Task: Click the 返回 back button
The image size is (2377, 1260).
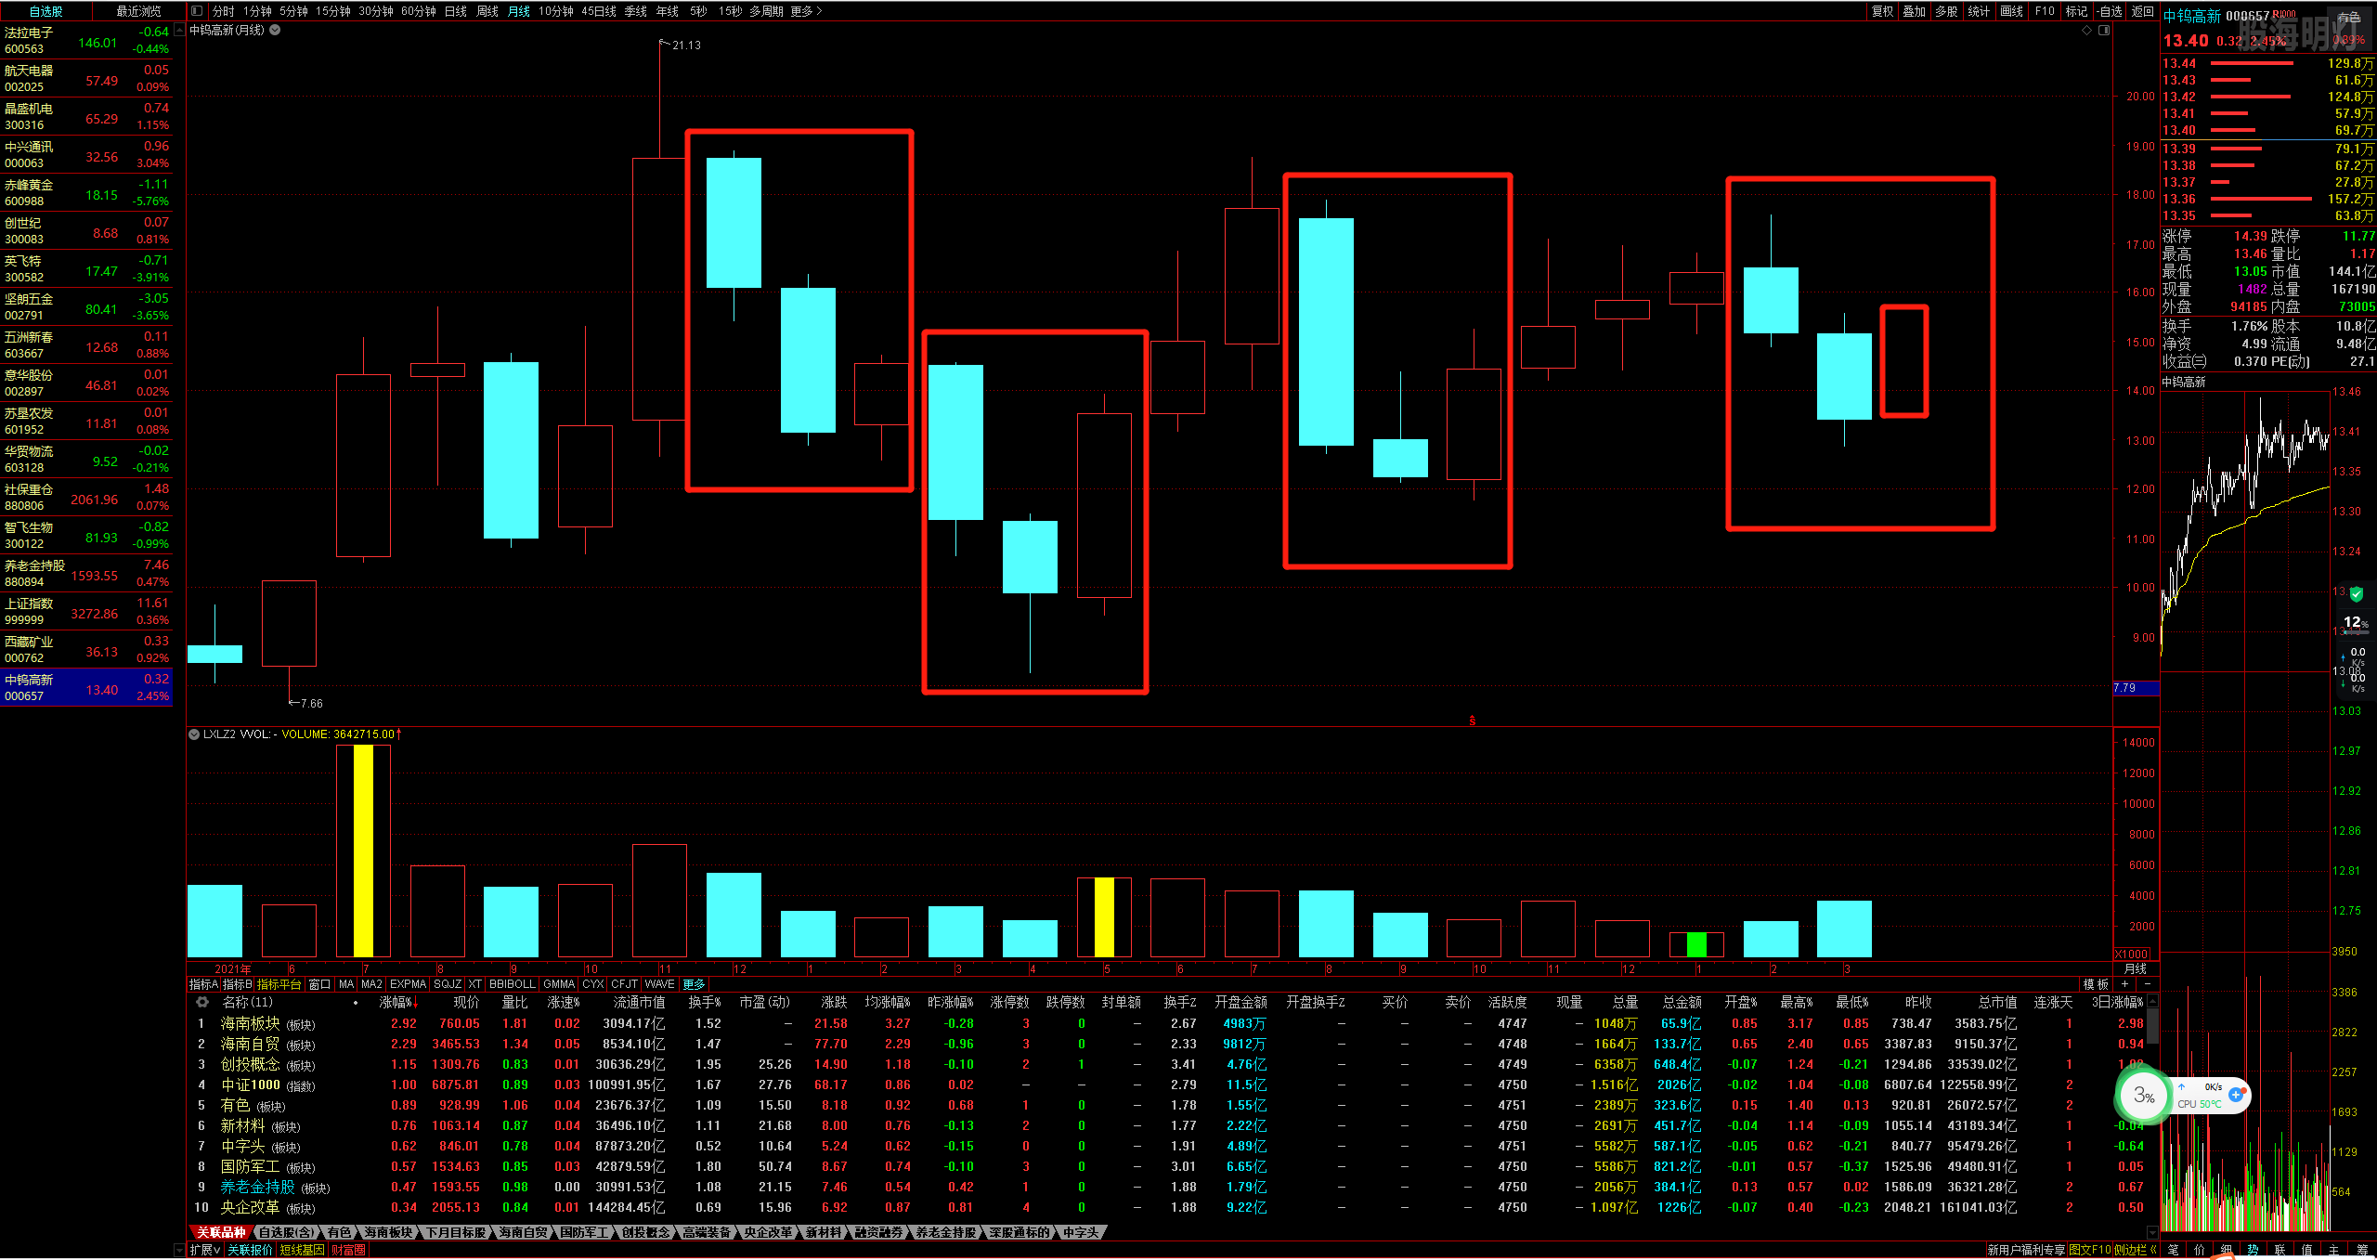Action: click(x=2142, y=11)
